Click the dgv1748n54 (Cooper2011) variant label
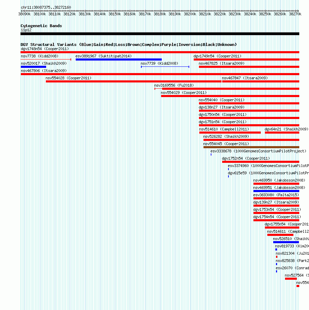 click(x=45, y=49)
